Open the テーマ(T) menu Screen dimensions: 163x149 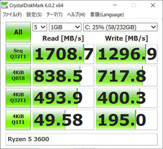click(54, 14)
